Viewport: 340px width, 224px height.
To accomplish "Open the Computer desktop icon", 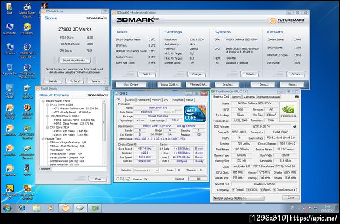I will click(x=10, y=29).
